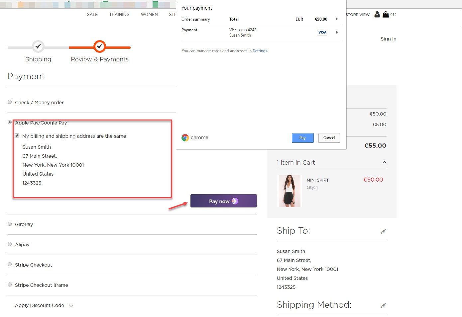
Task: Open the shopping cart bag icon
Action: 386,14
